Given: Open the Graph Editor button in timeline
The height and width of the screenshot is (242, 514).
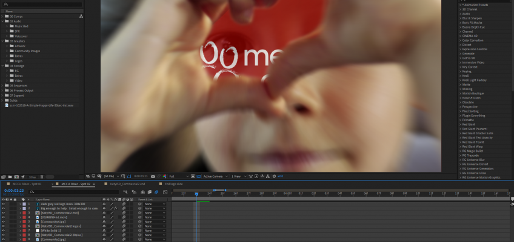Looking at the screenshot, I should pos(165,192).
